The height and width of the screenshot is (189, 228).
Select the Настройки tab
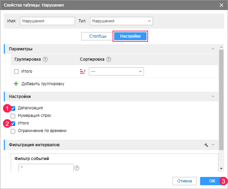[x=130, y=36]
